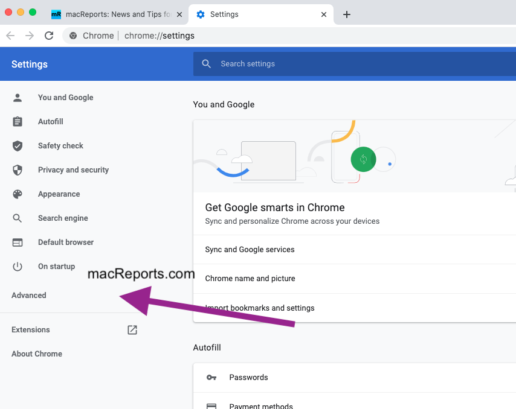The width and height of the screenshot is (516, 409).
Task: Open the Extensions link
Action: (x=31, y=330)
